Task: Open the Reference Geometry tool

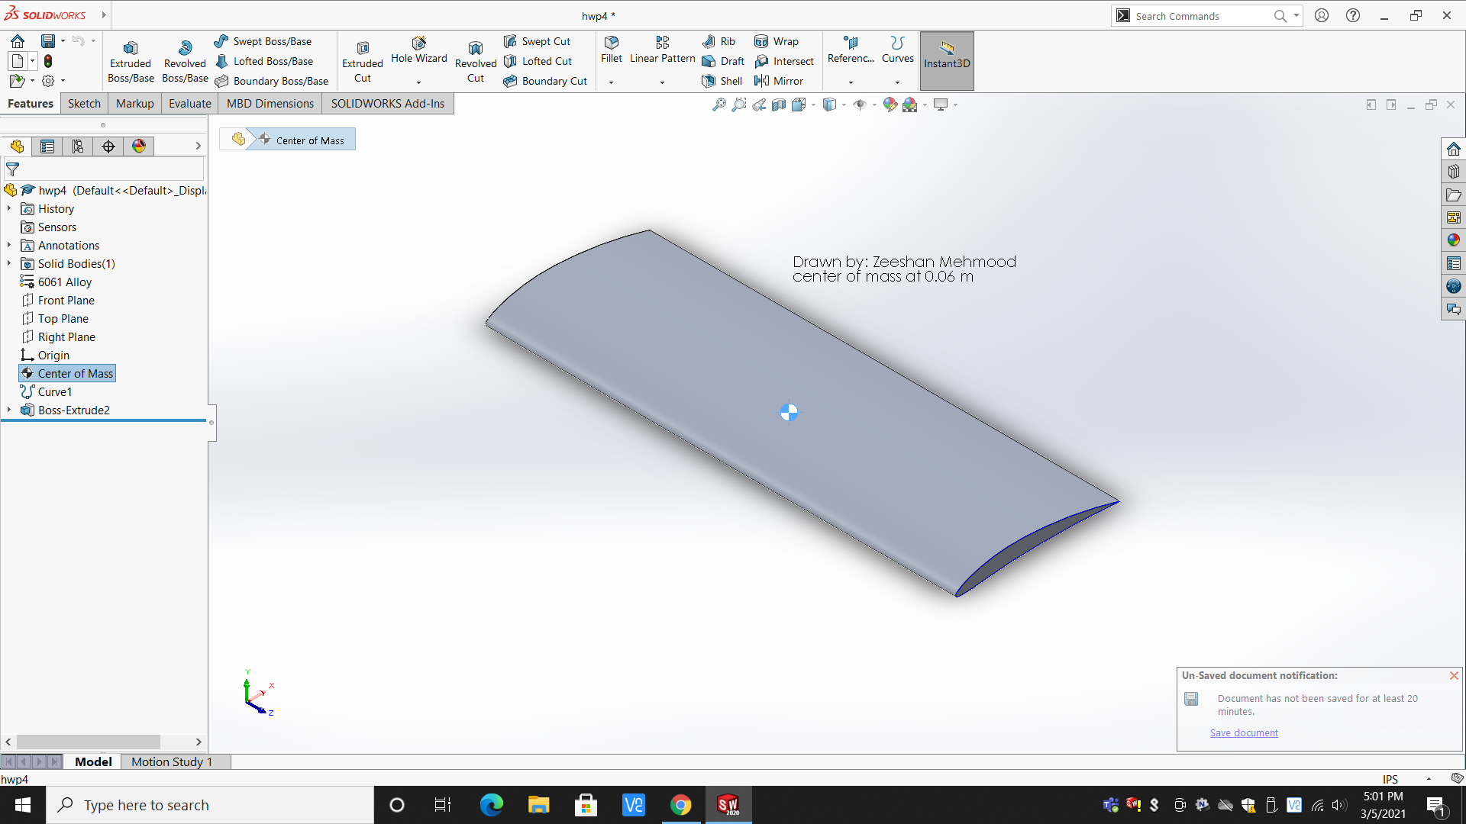Action: (851, 50)
